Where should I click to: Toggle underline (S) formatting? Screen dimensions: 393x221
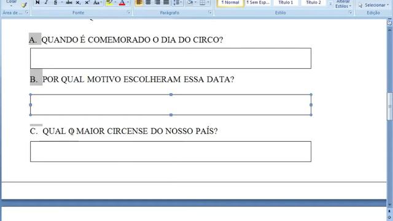(x=55, y=2)
